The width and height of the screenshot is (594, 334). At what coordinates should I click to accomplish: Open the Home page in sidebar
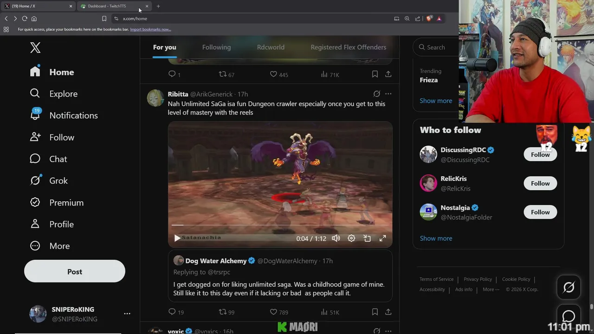(x=52, y=72)
